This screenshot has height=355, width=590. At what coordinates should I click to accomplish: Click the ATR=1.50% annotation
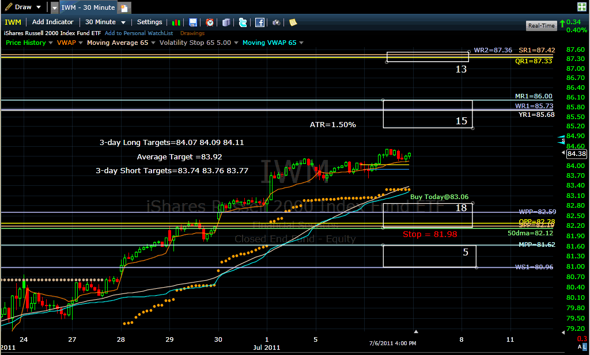tap(332, 125)
